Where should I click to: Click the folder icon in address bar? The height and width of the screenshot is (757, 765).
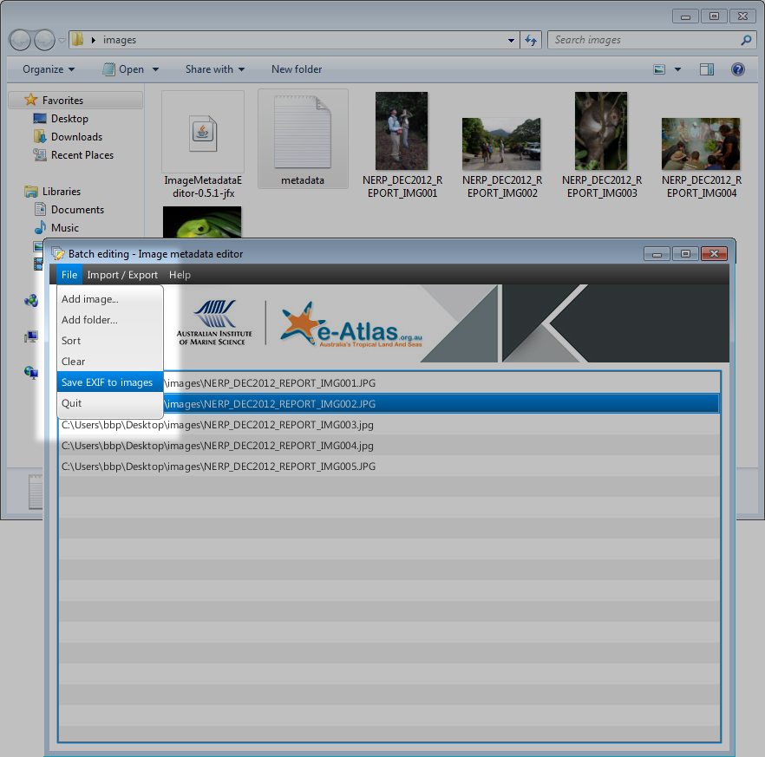[x=77, y=40]
